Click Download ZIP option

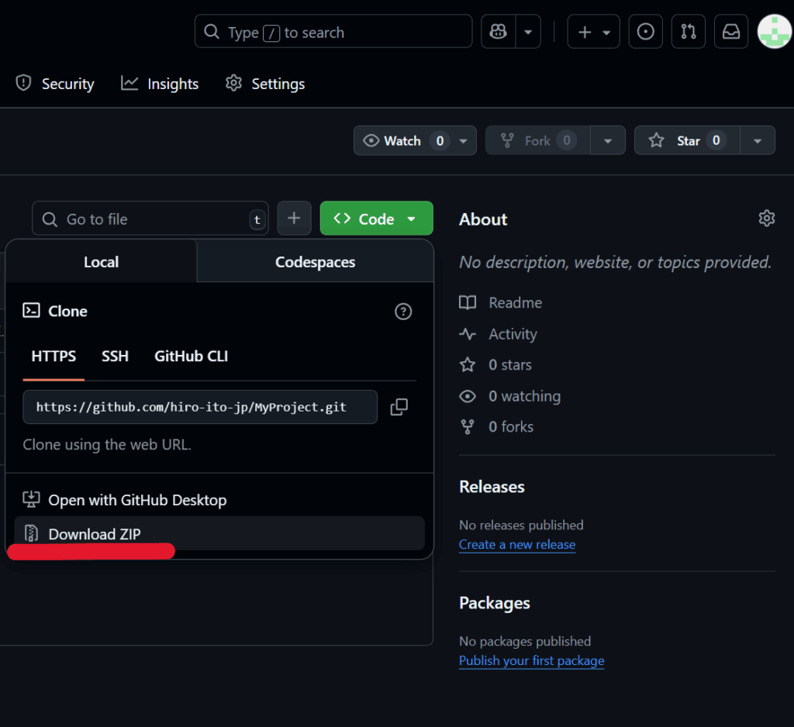click(x=95, y=534)
